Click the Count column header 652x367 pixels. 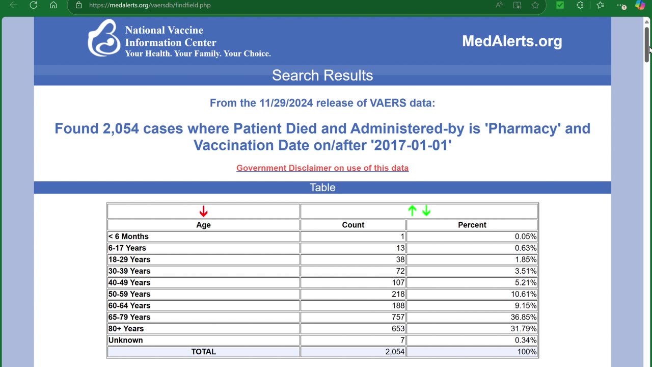tap(353, 225)
